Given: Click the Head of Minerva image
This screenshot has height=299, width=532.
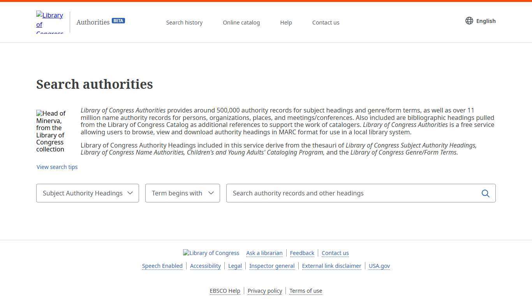Looking at the screenshot, I should 51,131.
